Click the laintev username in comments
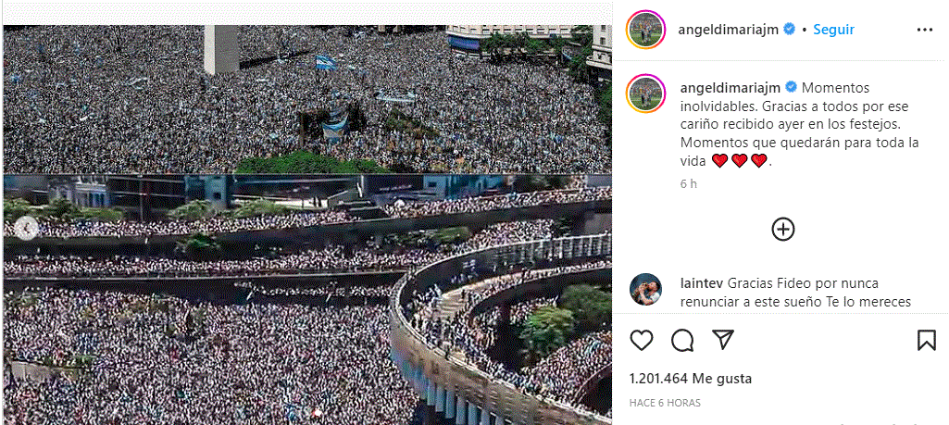The width and height of the screenshot is (949, 425). tap(702, 283)
